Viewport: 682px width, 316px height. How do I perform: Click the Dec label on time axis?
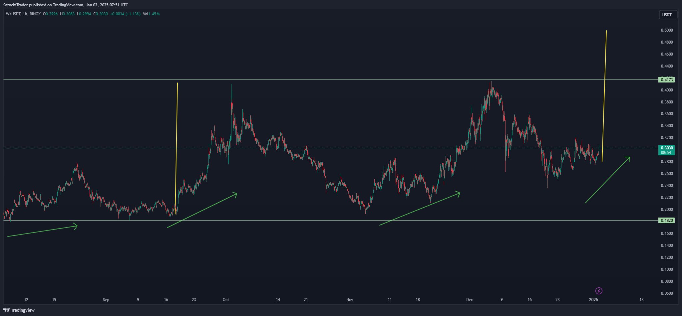(x=470, y=300)
